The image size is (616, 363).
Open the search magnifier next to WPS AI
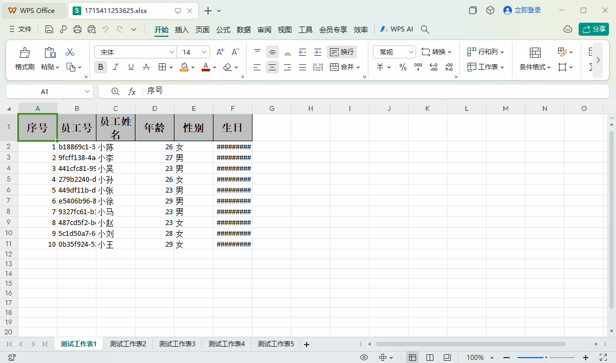coord(425,30)
